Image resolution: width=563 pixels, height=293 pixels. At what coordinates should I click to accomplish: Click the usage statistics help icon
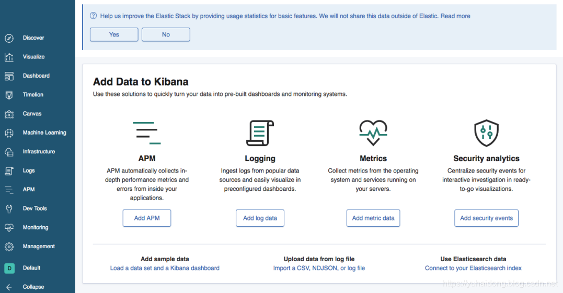pos(94,16)
